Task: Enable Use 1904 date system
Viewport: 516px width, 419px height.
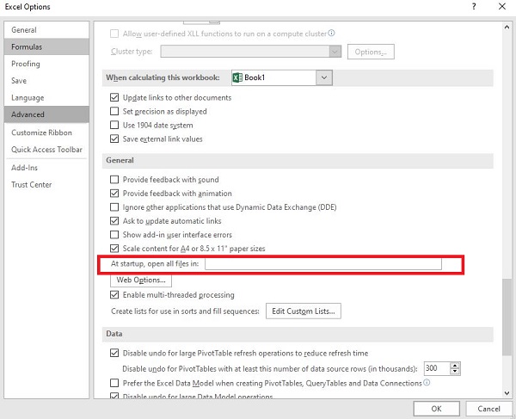Action: (x=114, y=125)
